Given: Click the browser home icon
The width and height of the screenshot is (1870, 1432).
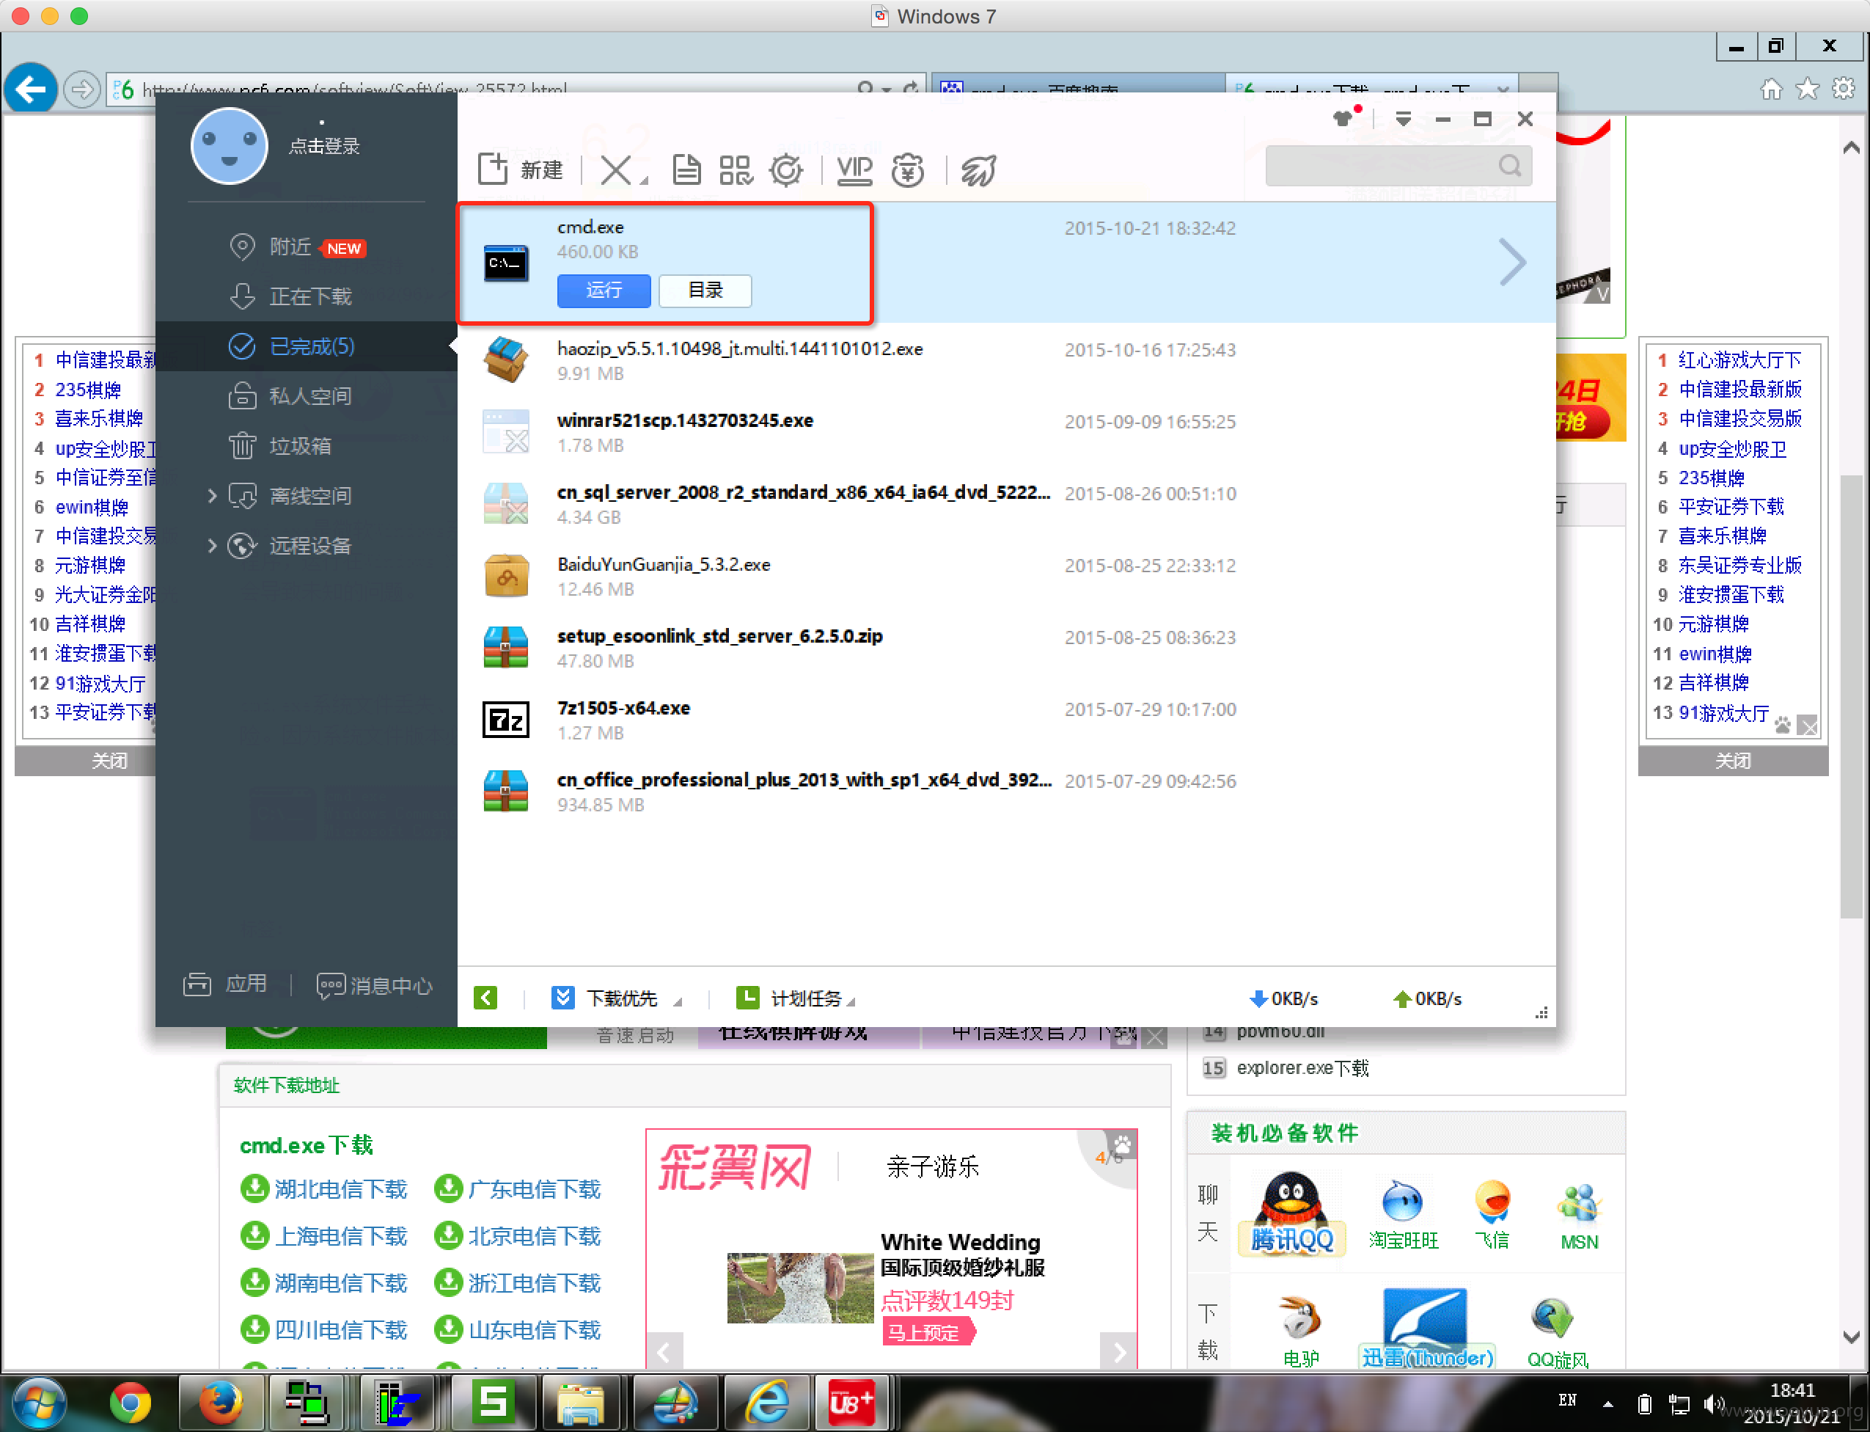Looking at the screenshot, I should click(x=1771, y=89).
